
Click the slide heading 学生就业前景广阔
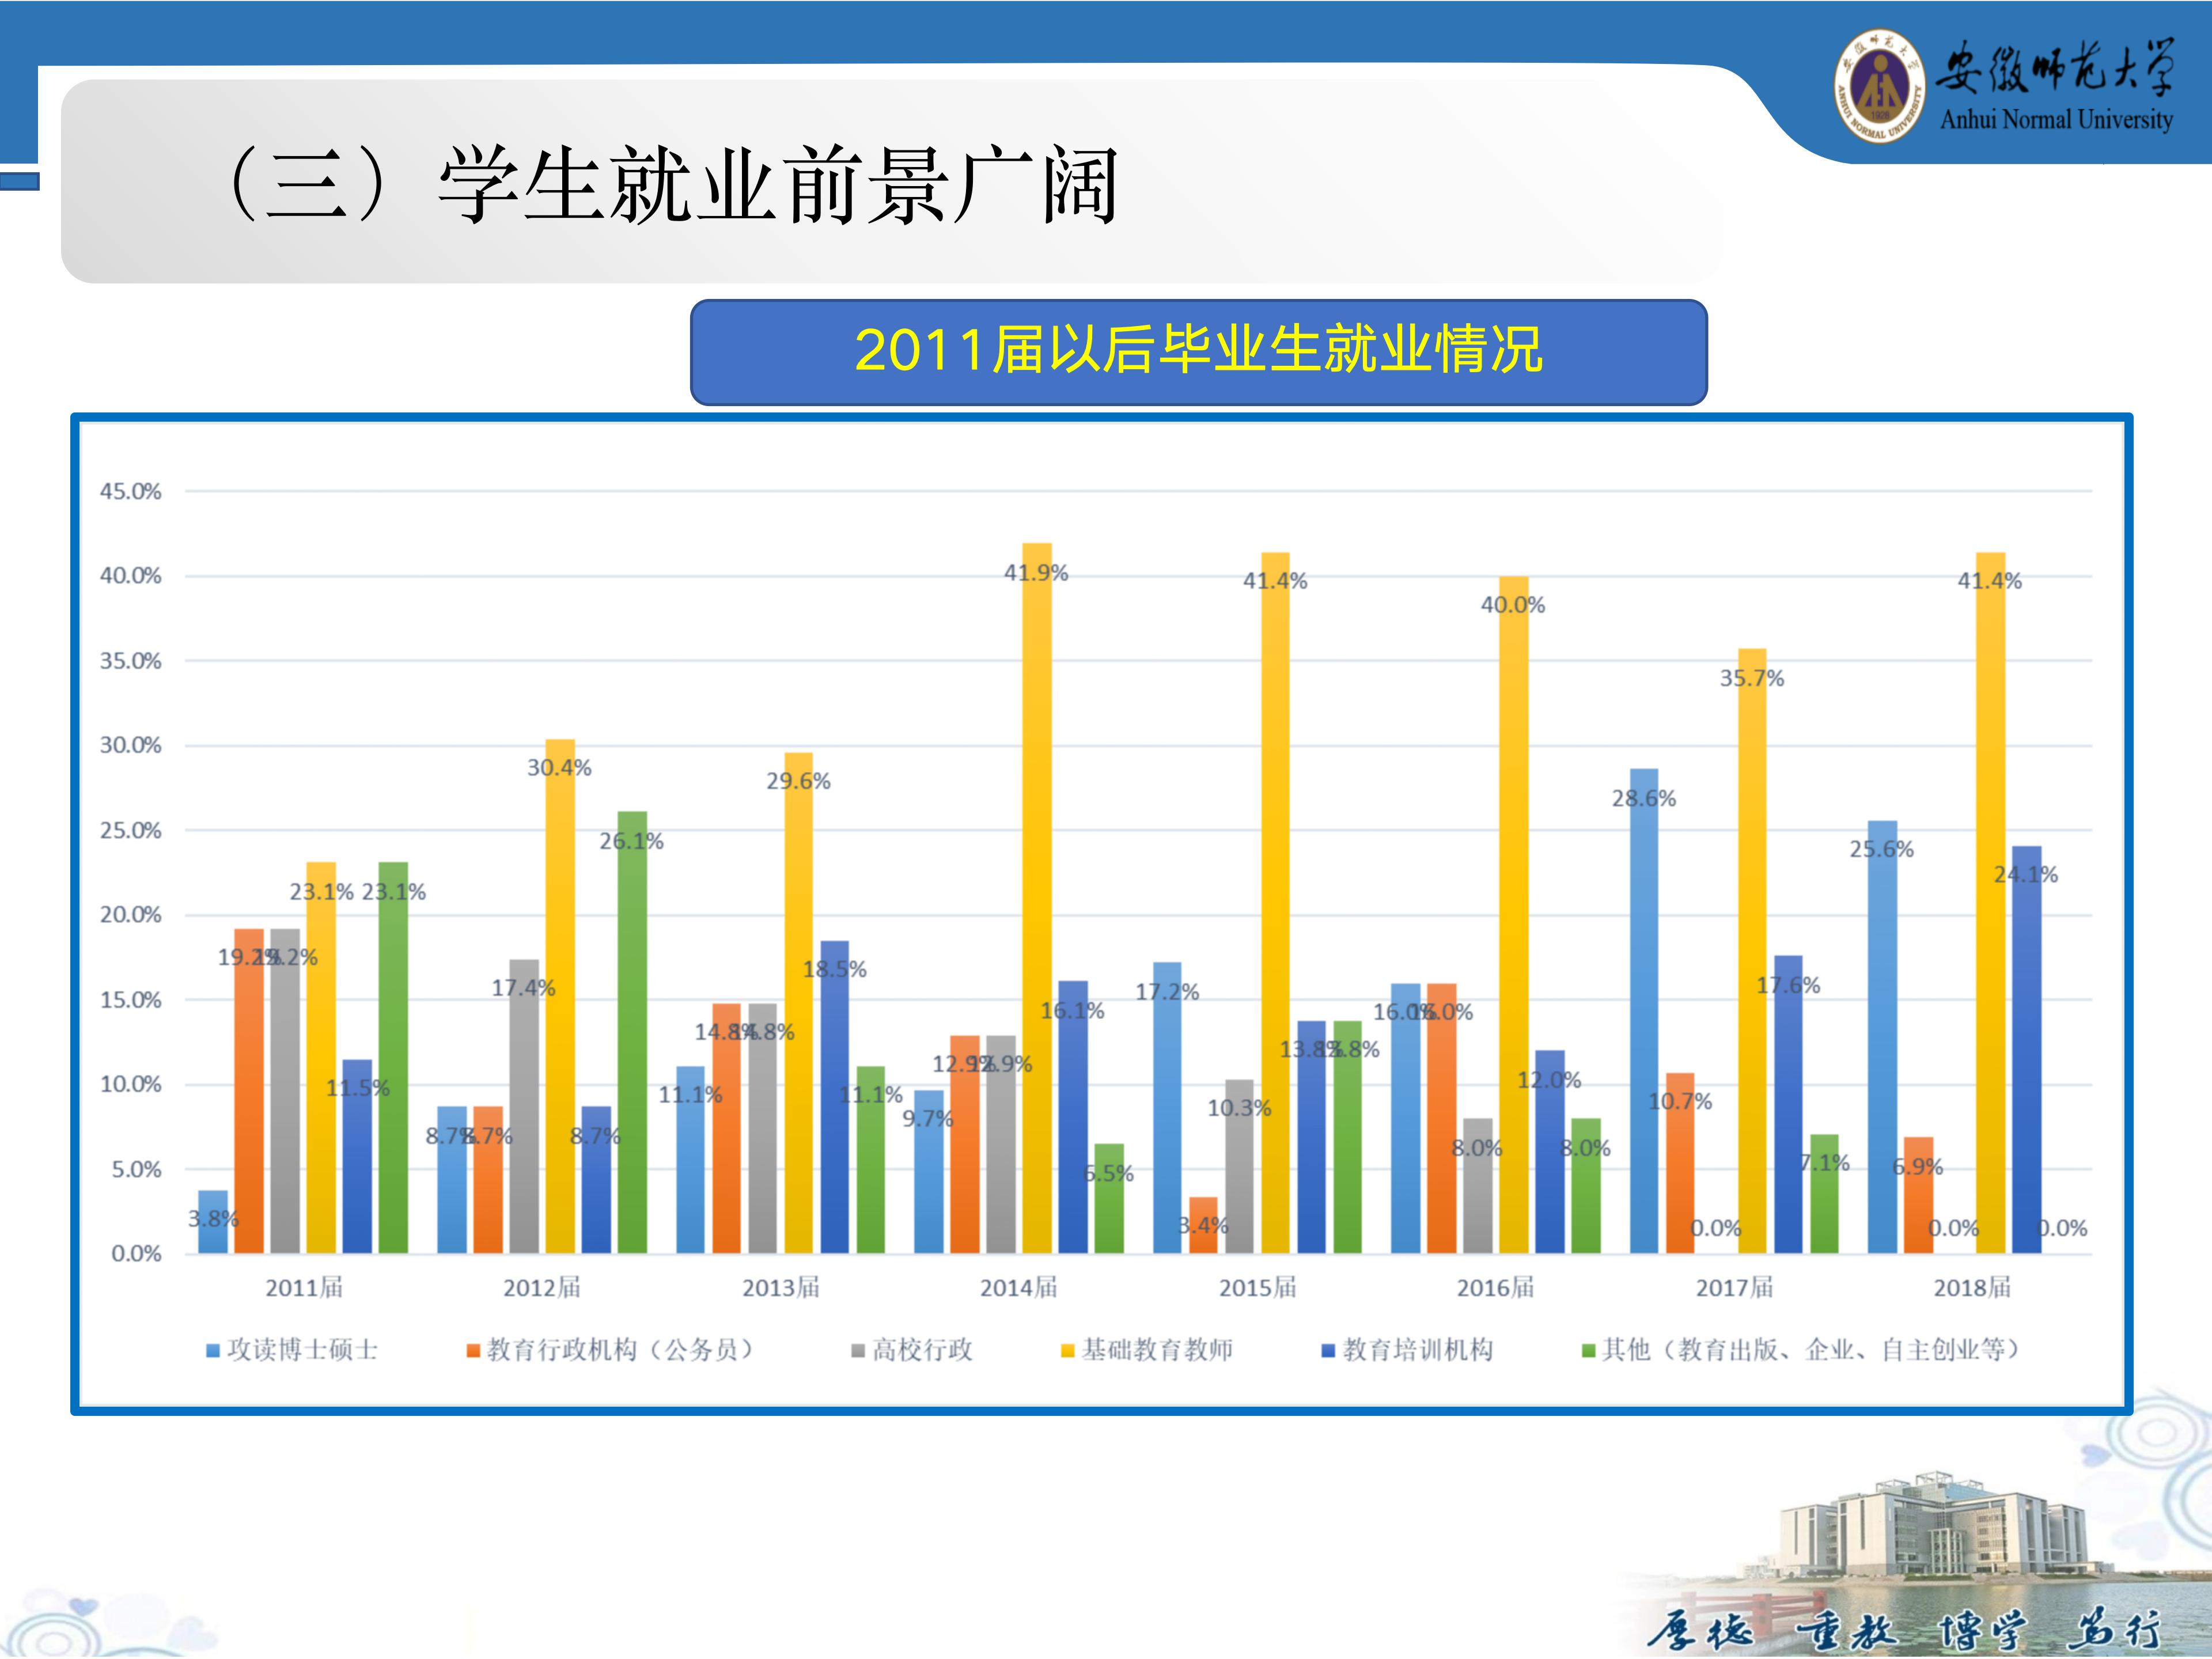pos(777,184)
